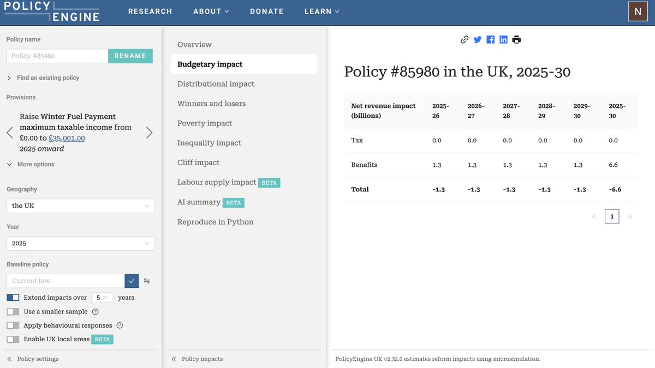This screenshot has height=368, width=655.
Task: Share the policy on LinkedIn
Action: [x=503, y=39]
